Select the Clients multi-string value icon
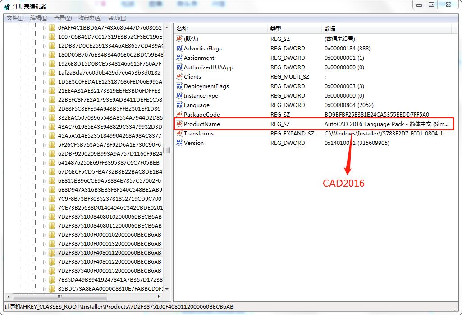The image size is (462, 315). pyautogui.click(x=179, y=76)
